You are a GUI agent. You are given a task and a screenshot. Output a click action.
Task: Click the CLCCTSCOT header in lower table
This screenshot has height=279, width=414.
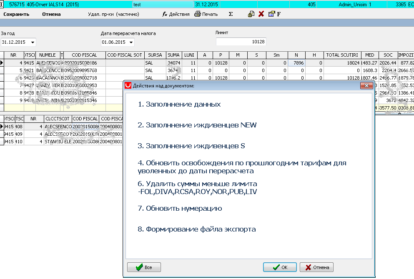coord(58,119)
